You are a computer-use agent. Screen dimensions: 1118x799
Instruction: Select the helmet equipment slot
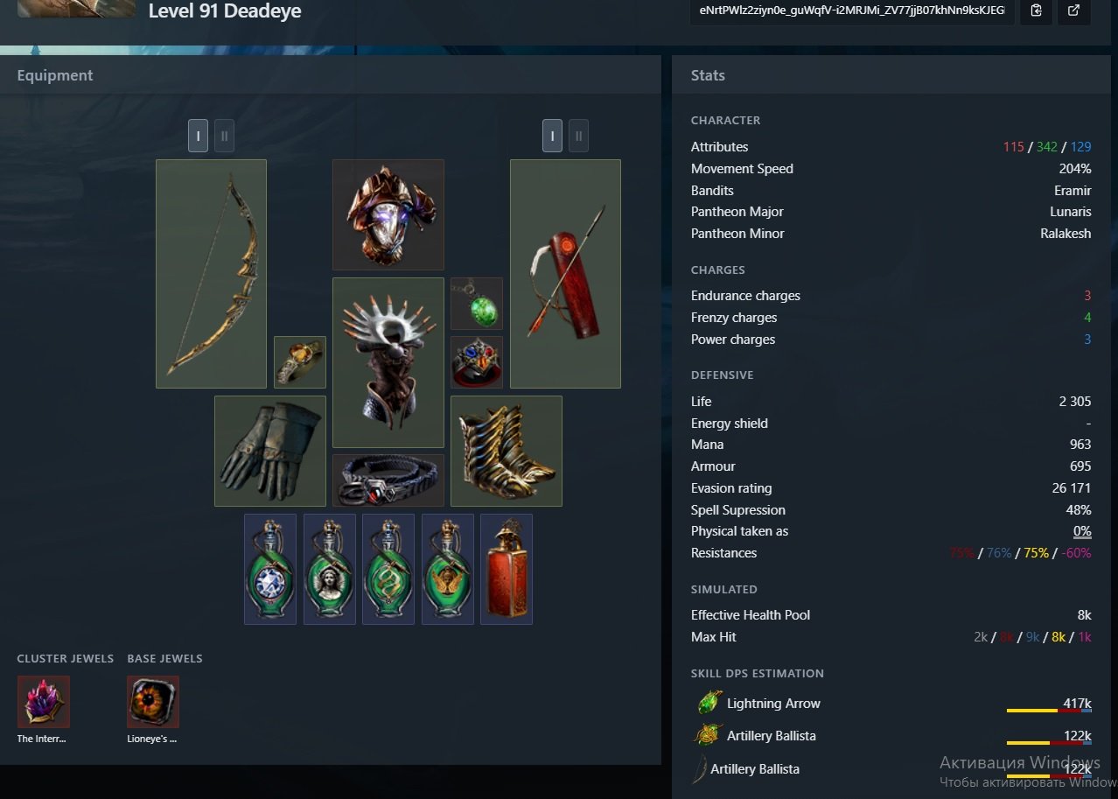click(388, 214)
